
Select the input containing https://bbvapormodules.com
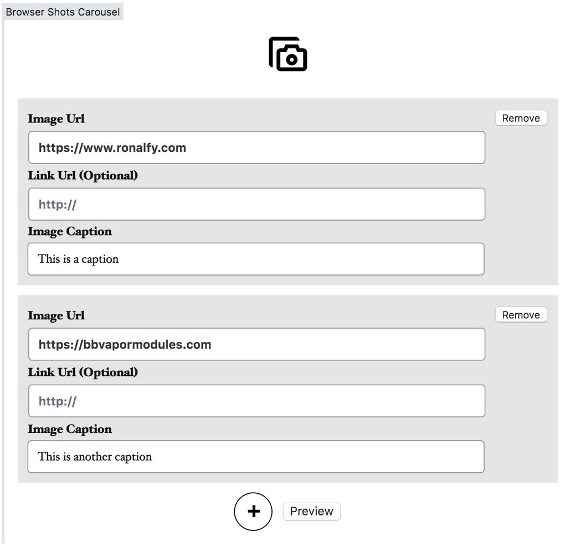tap(256, 344)
